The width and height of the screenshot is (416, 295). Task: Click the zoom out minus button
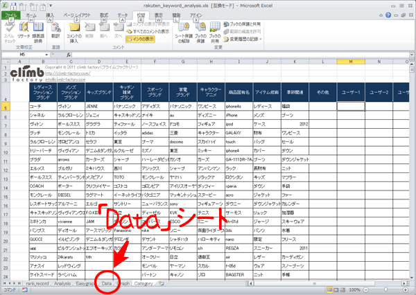[x=366, y=289]
